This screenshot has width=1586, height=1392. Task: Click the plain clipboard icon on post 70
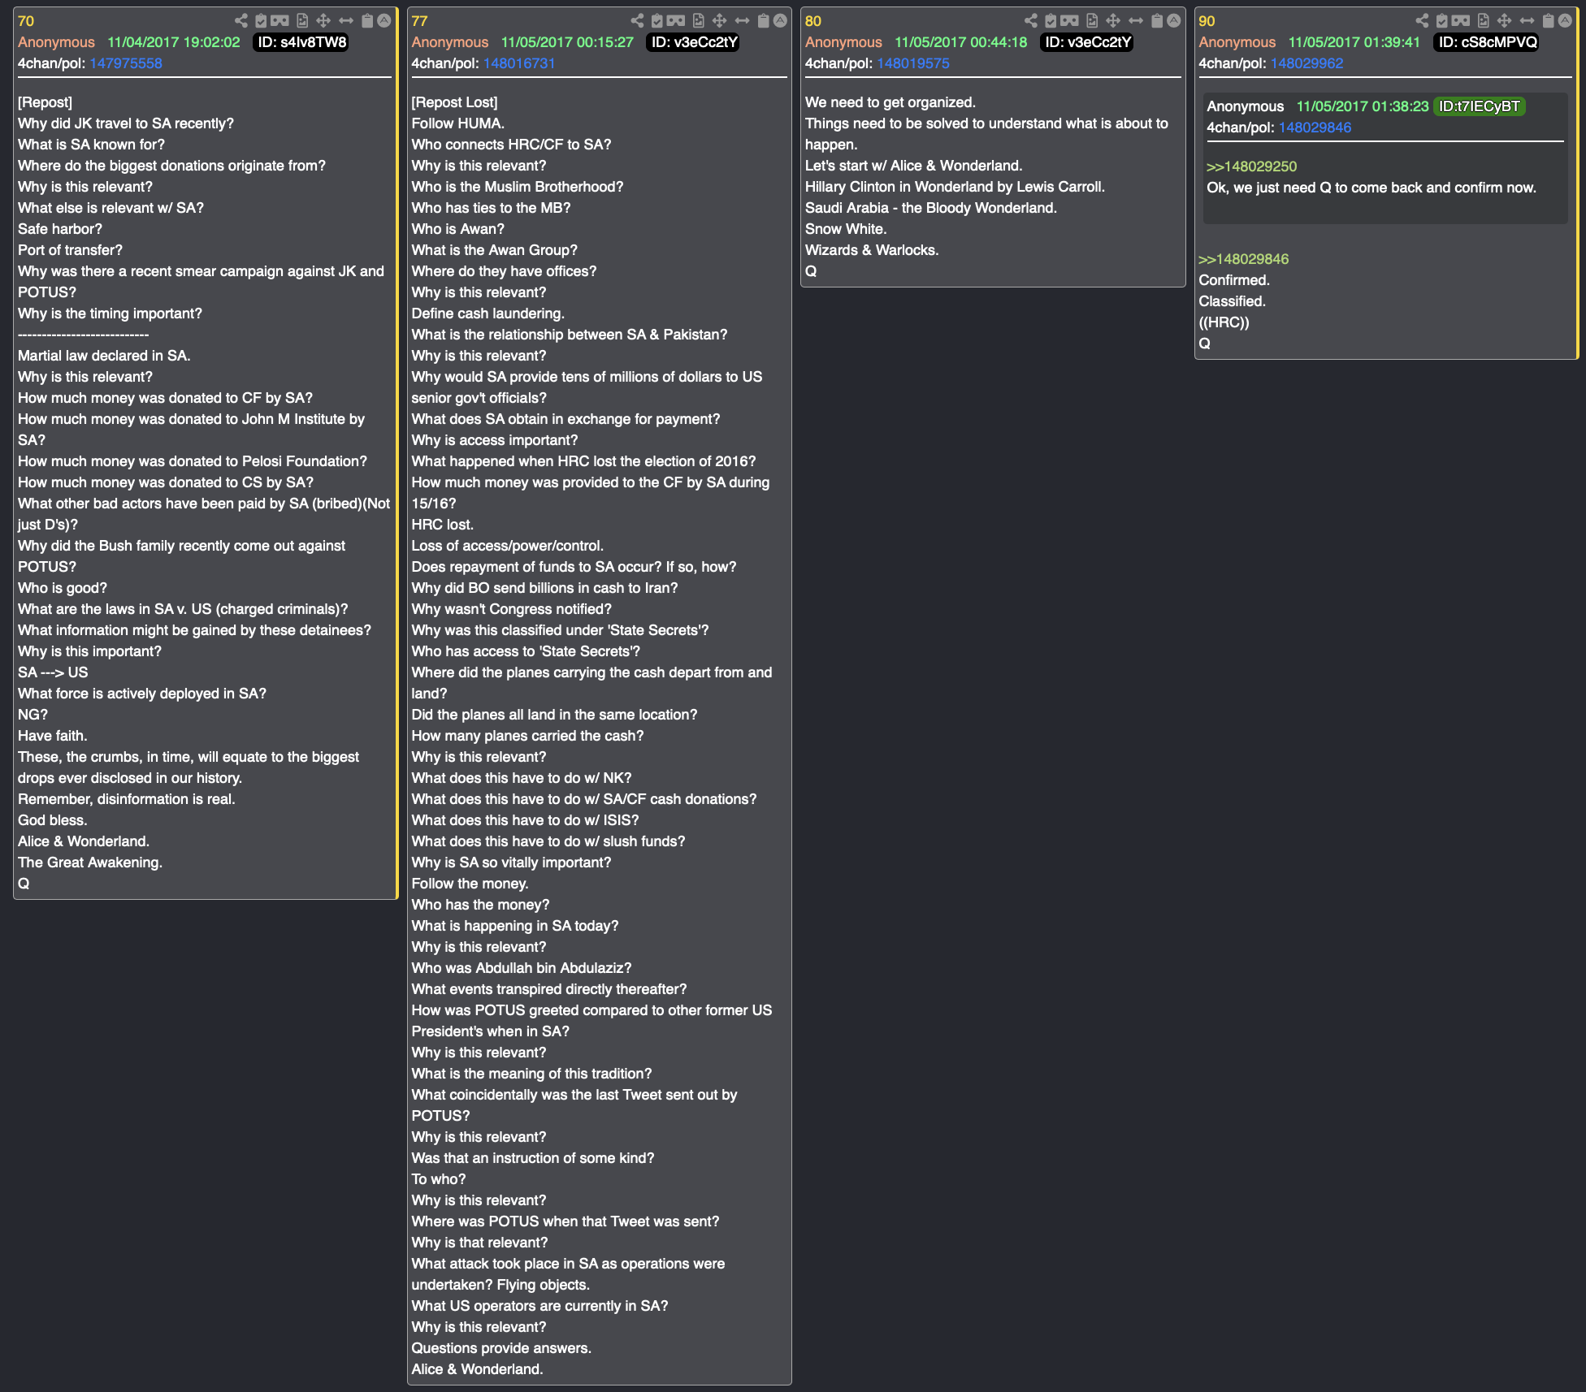coord(367,20)
